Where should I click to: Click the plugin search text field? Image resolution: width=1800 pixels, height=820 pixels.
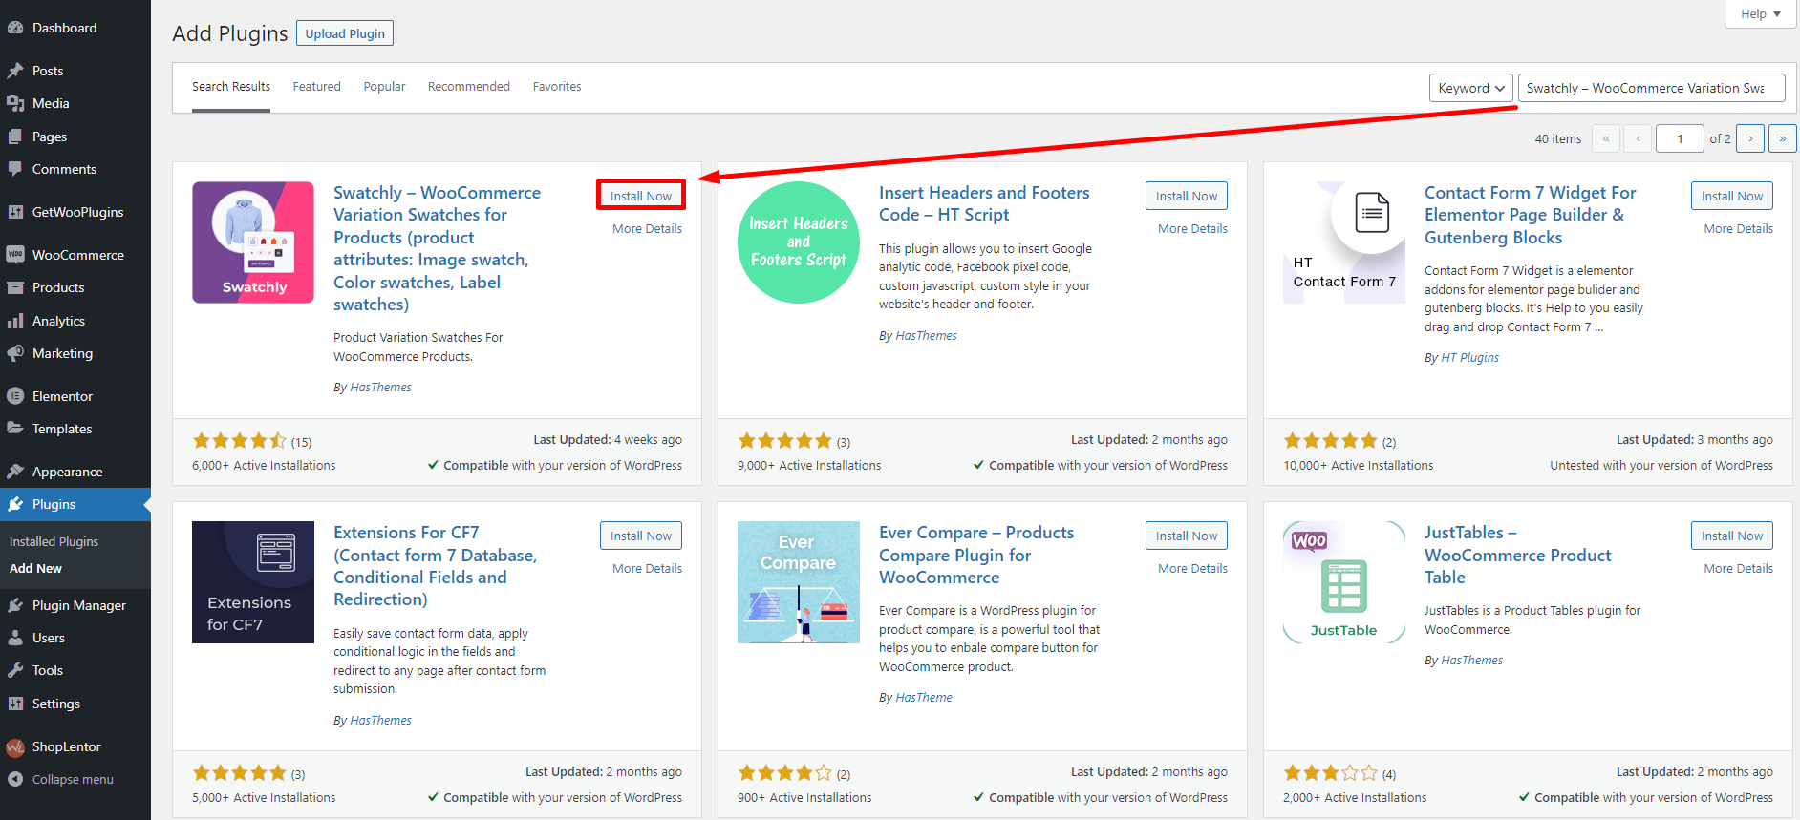1650,88
